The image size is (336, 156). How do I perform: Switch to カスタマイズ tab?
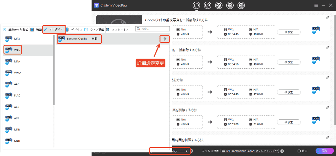coord(117,29)
